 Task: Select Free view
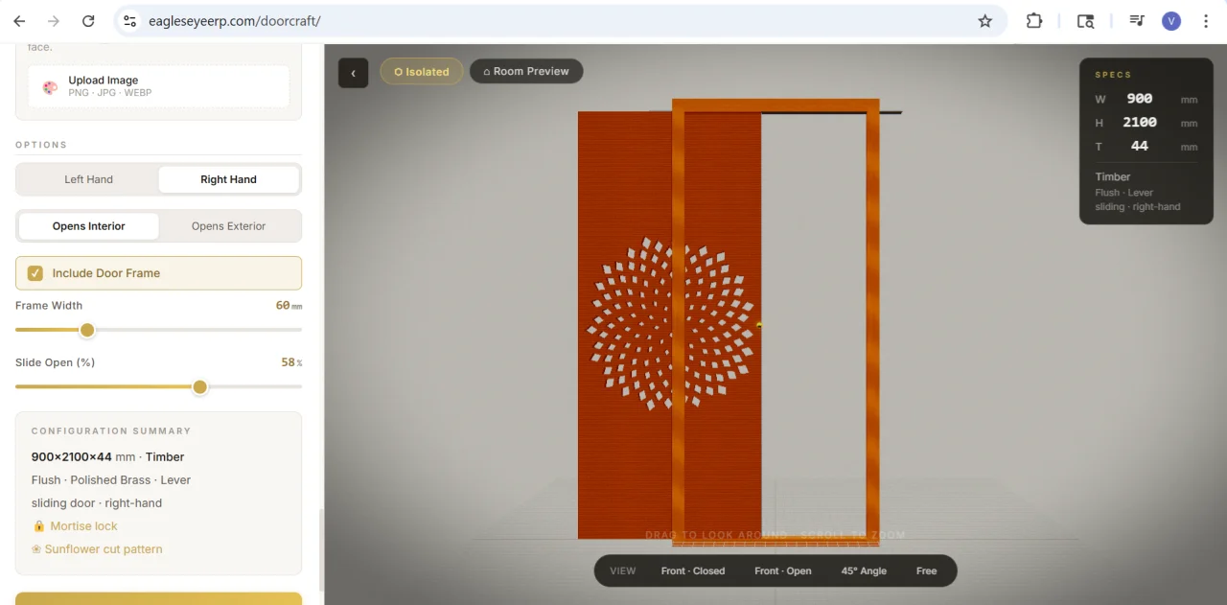[926, 570]
